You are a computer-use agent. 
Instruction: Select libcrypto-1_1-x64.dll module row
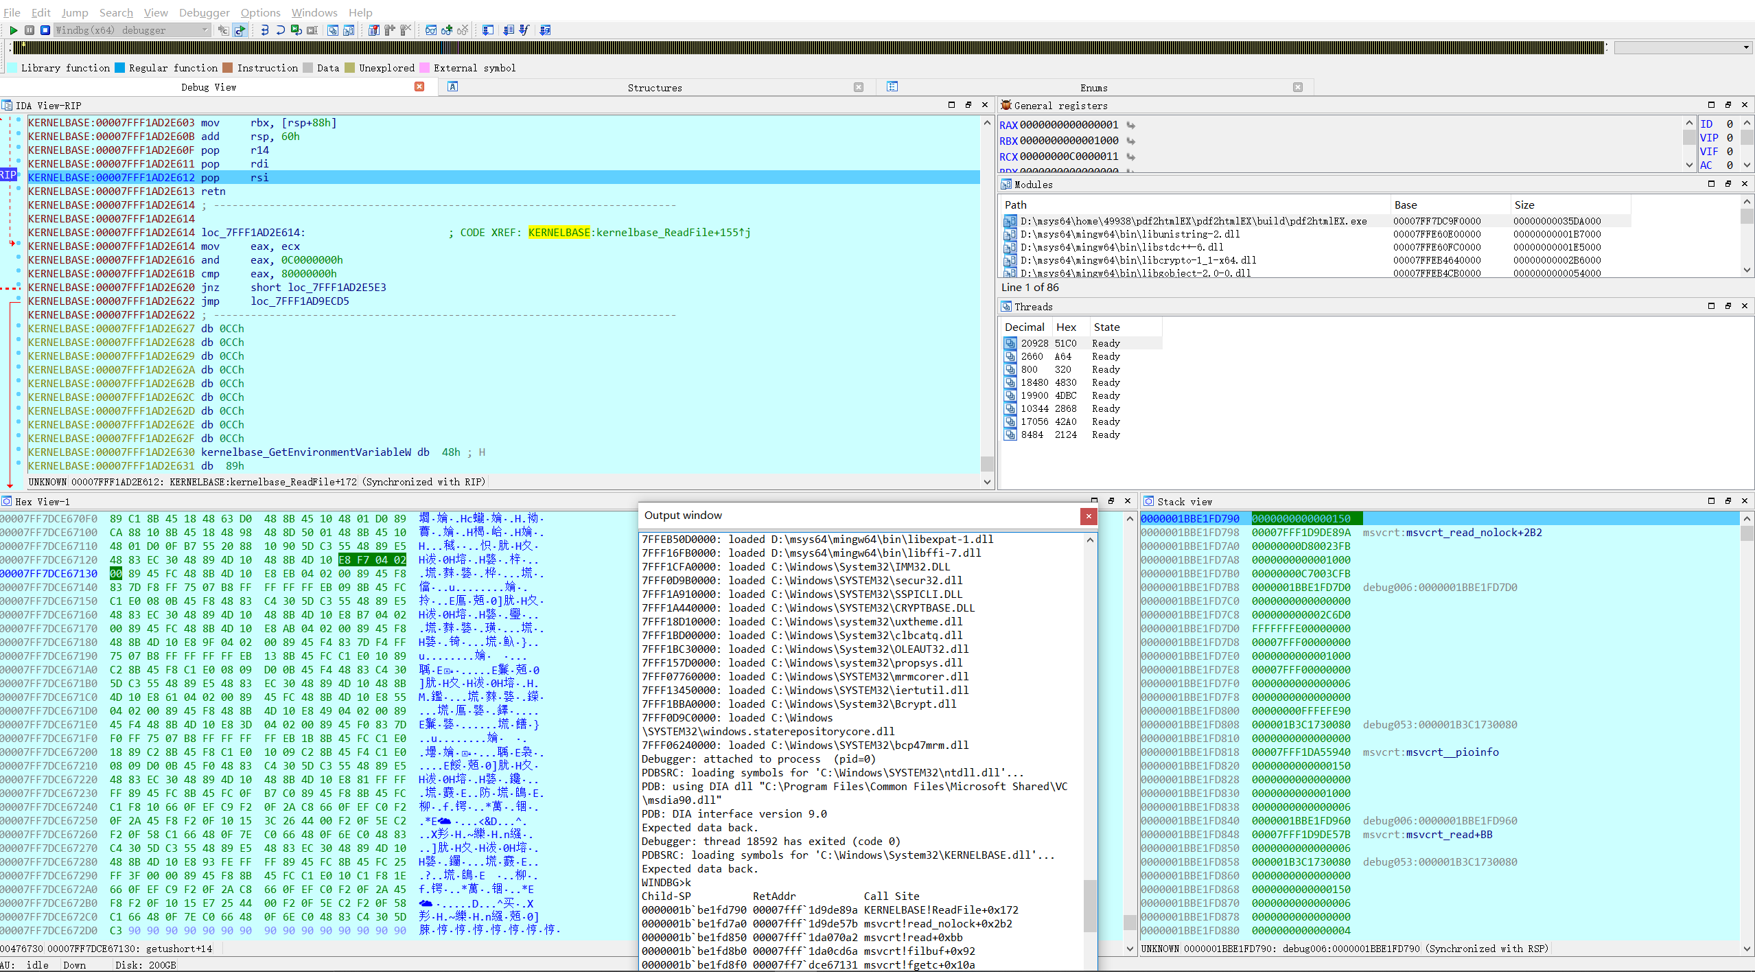pyautogui.click(x=1137, y=260)
